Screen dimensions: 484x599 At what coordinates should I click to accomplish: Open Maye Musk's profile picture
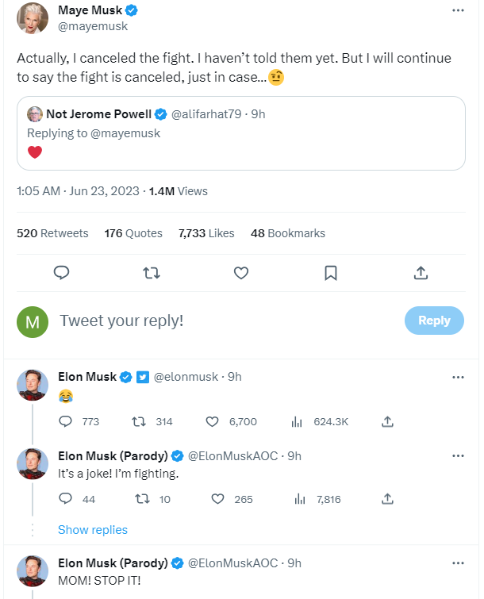[x=32, y=17]
